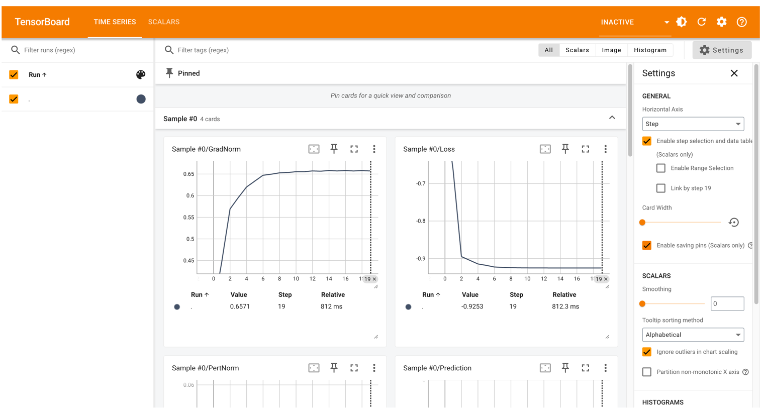Fit the Loss chart domain to data

tap(545, 149)
